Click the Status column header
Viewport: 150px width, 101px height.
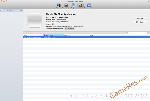(119, 35)
